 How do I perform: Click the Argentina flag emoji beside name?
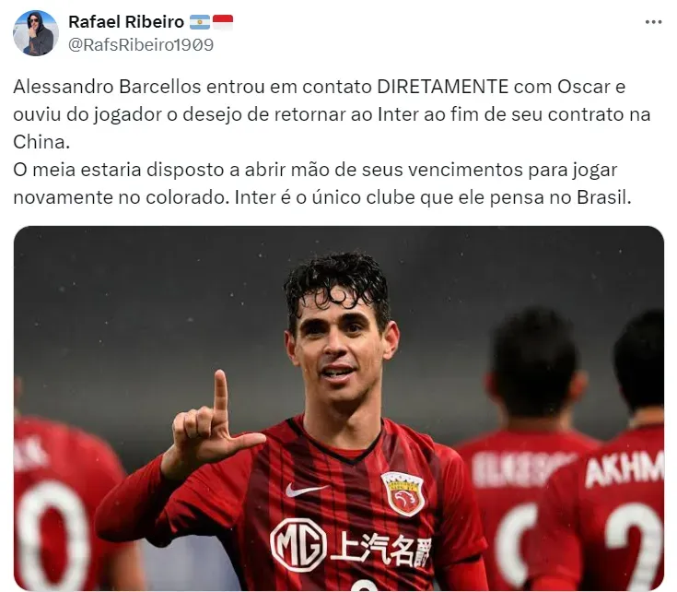point(200,22)
